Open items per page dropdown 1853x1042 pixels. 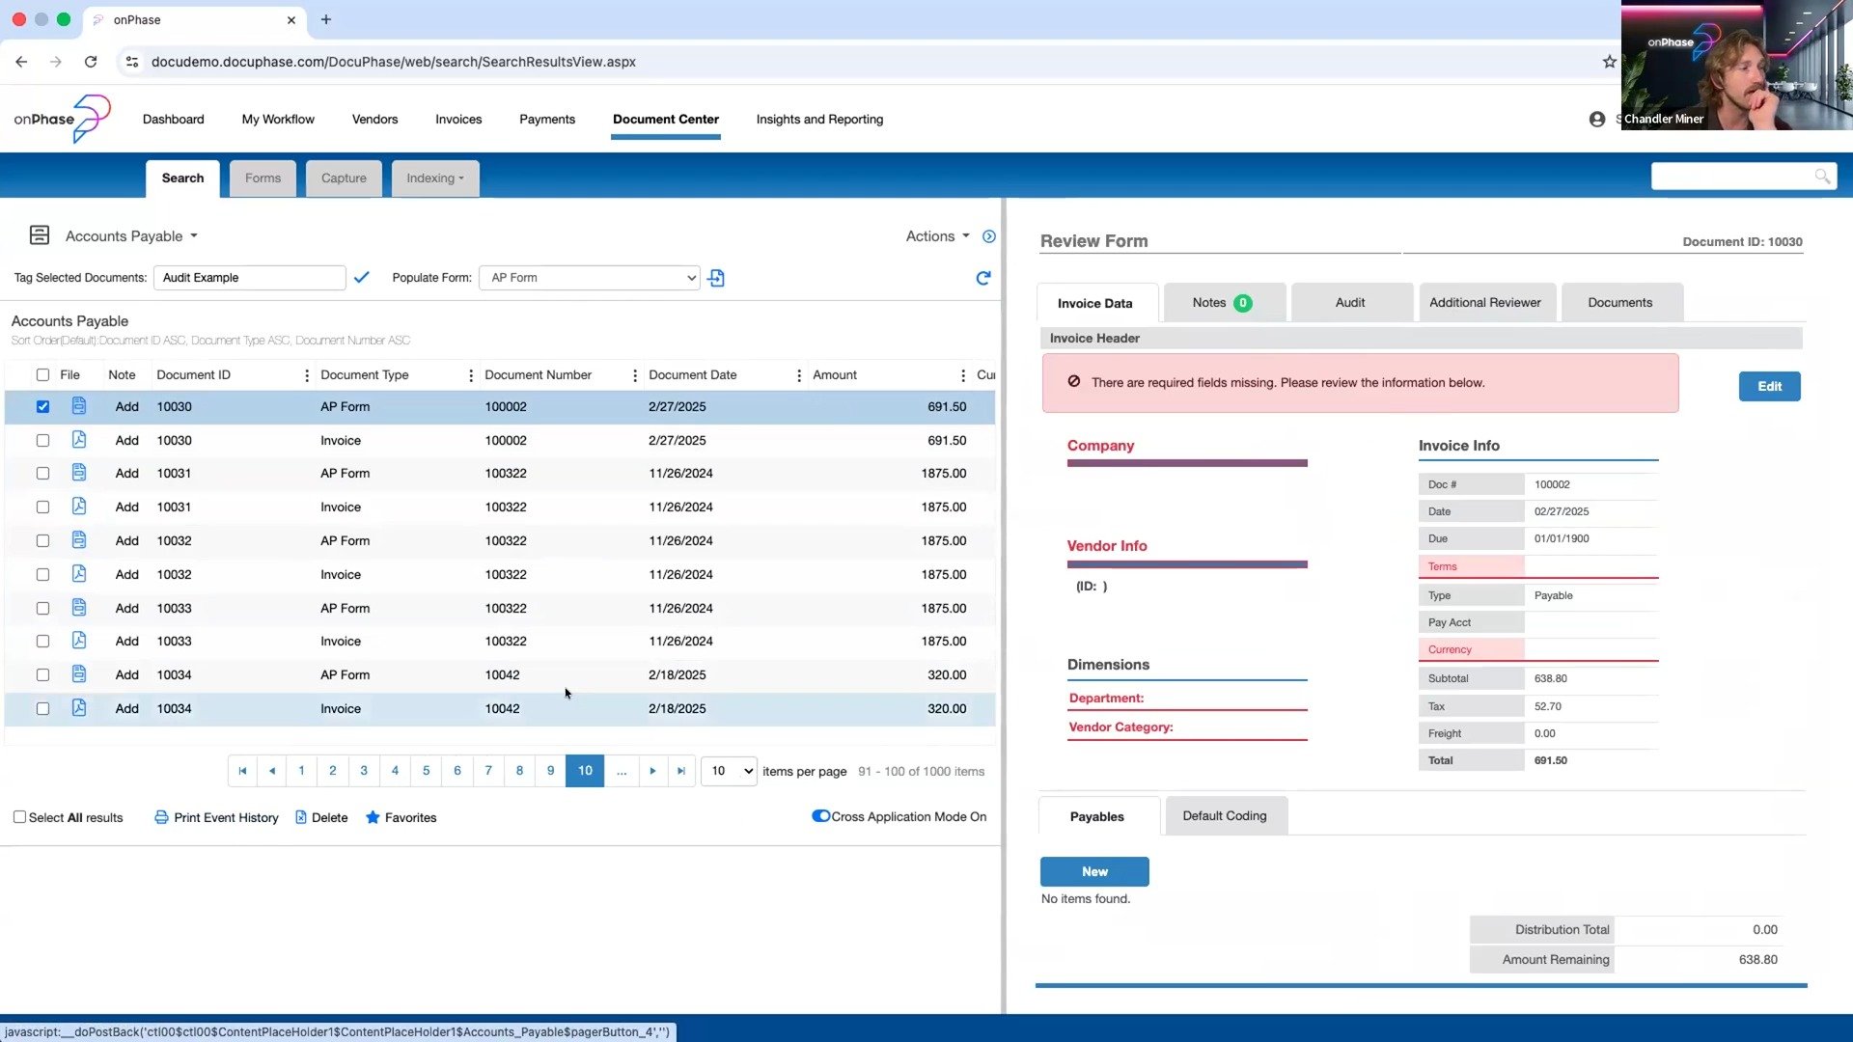[x=729, y=771]
